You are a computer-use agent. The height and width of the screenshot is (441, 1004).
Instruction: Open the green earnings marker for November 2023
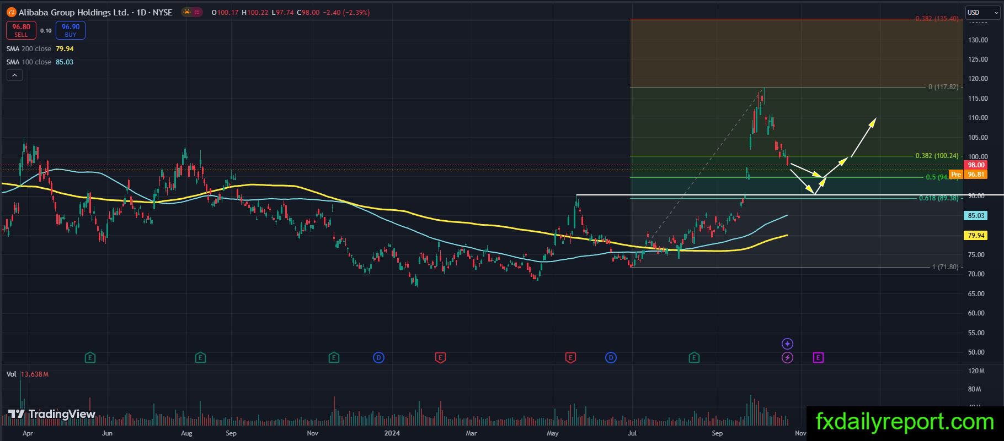coord(334,358)
